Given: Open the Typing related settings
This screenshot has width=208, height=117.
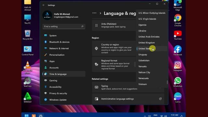Looking at the screenshot, I should tap(128, 87).
